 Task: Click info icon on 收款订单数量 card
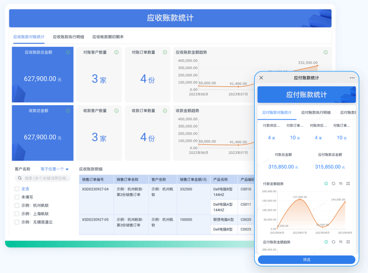point(165,111)
